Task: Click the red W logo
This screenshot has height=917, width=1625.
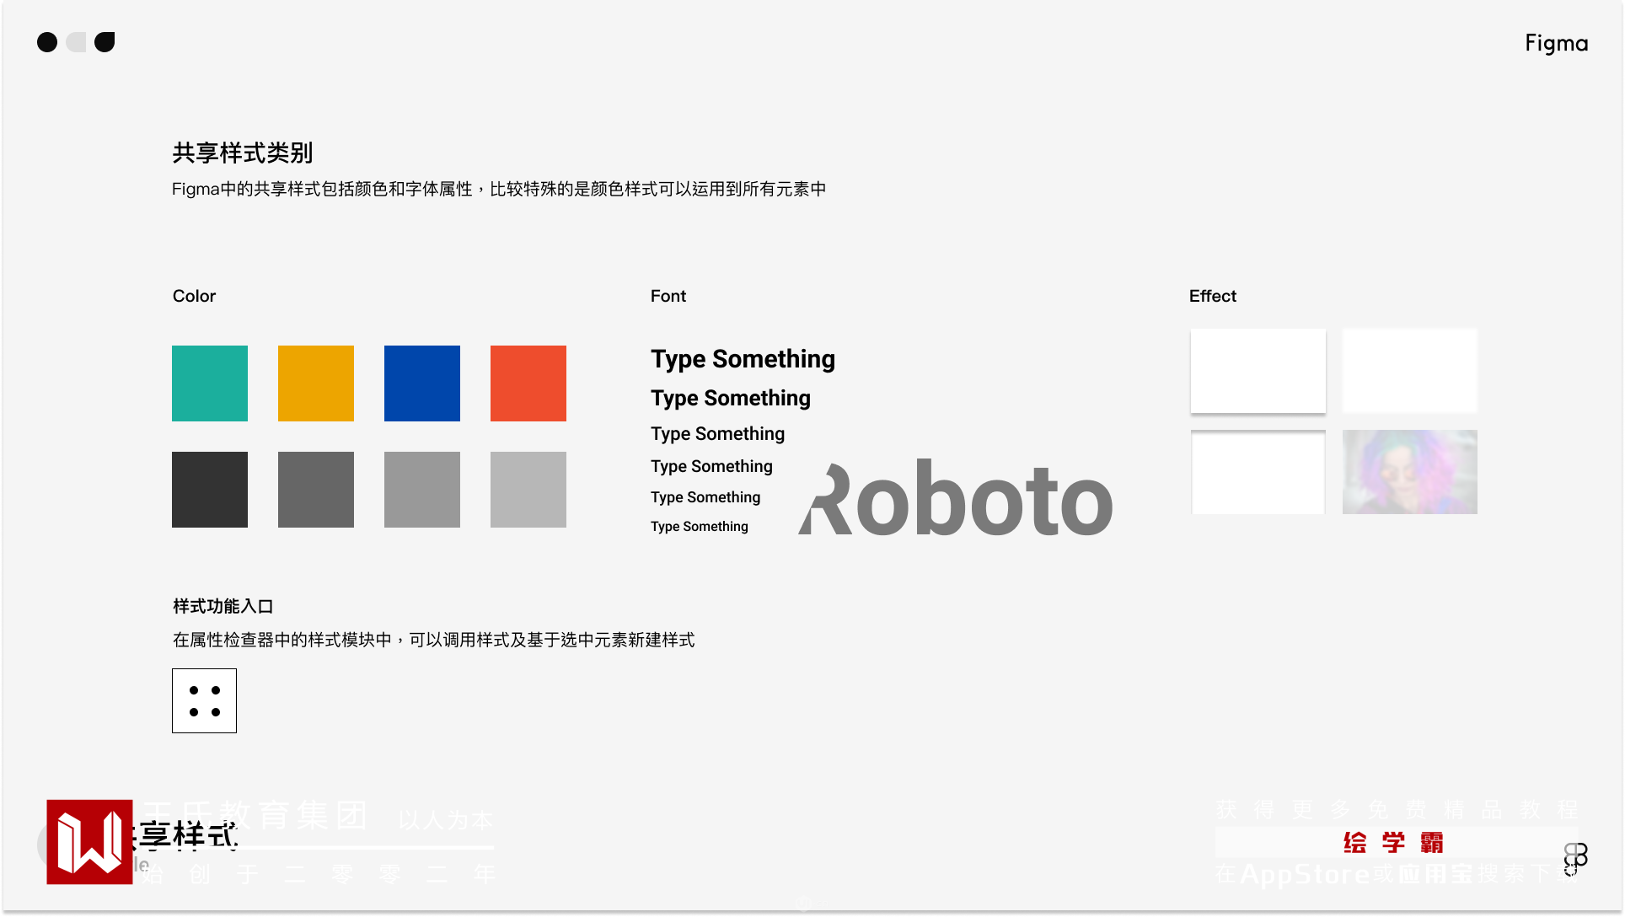Action: click(x=89, y=841)
